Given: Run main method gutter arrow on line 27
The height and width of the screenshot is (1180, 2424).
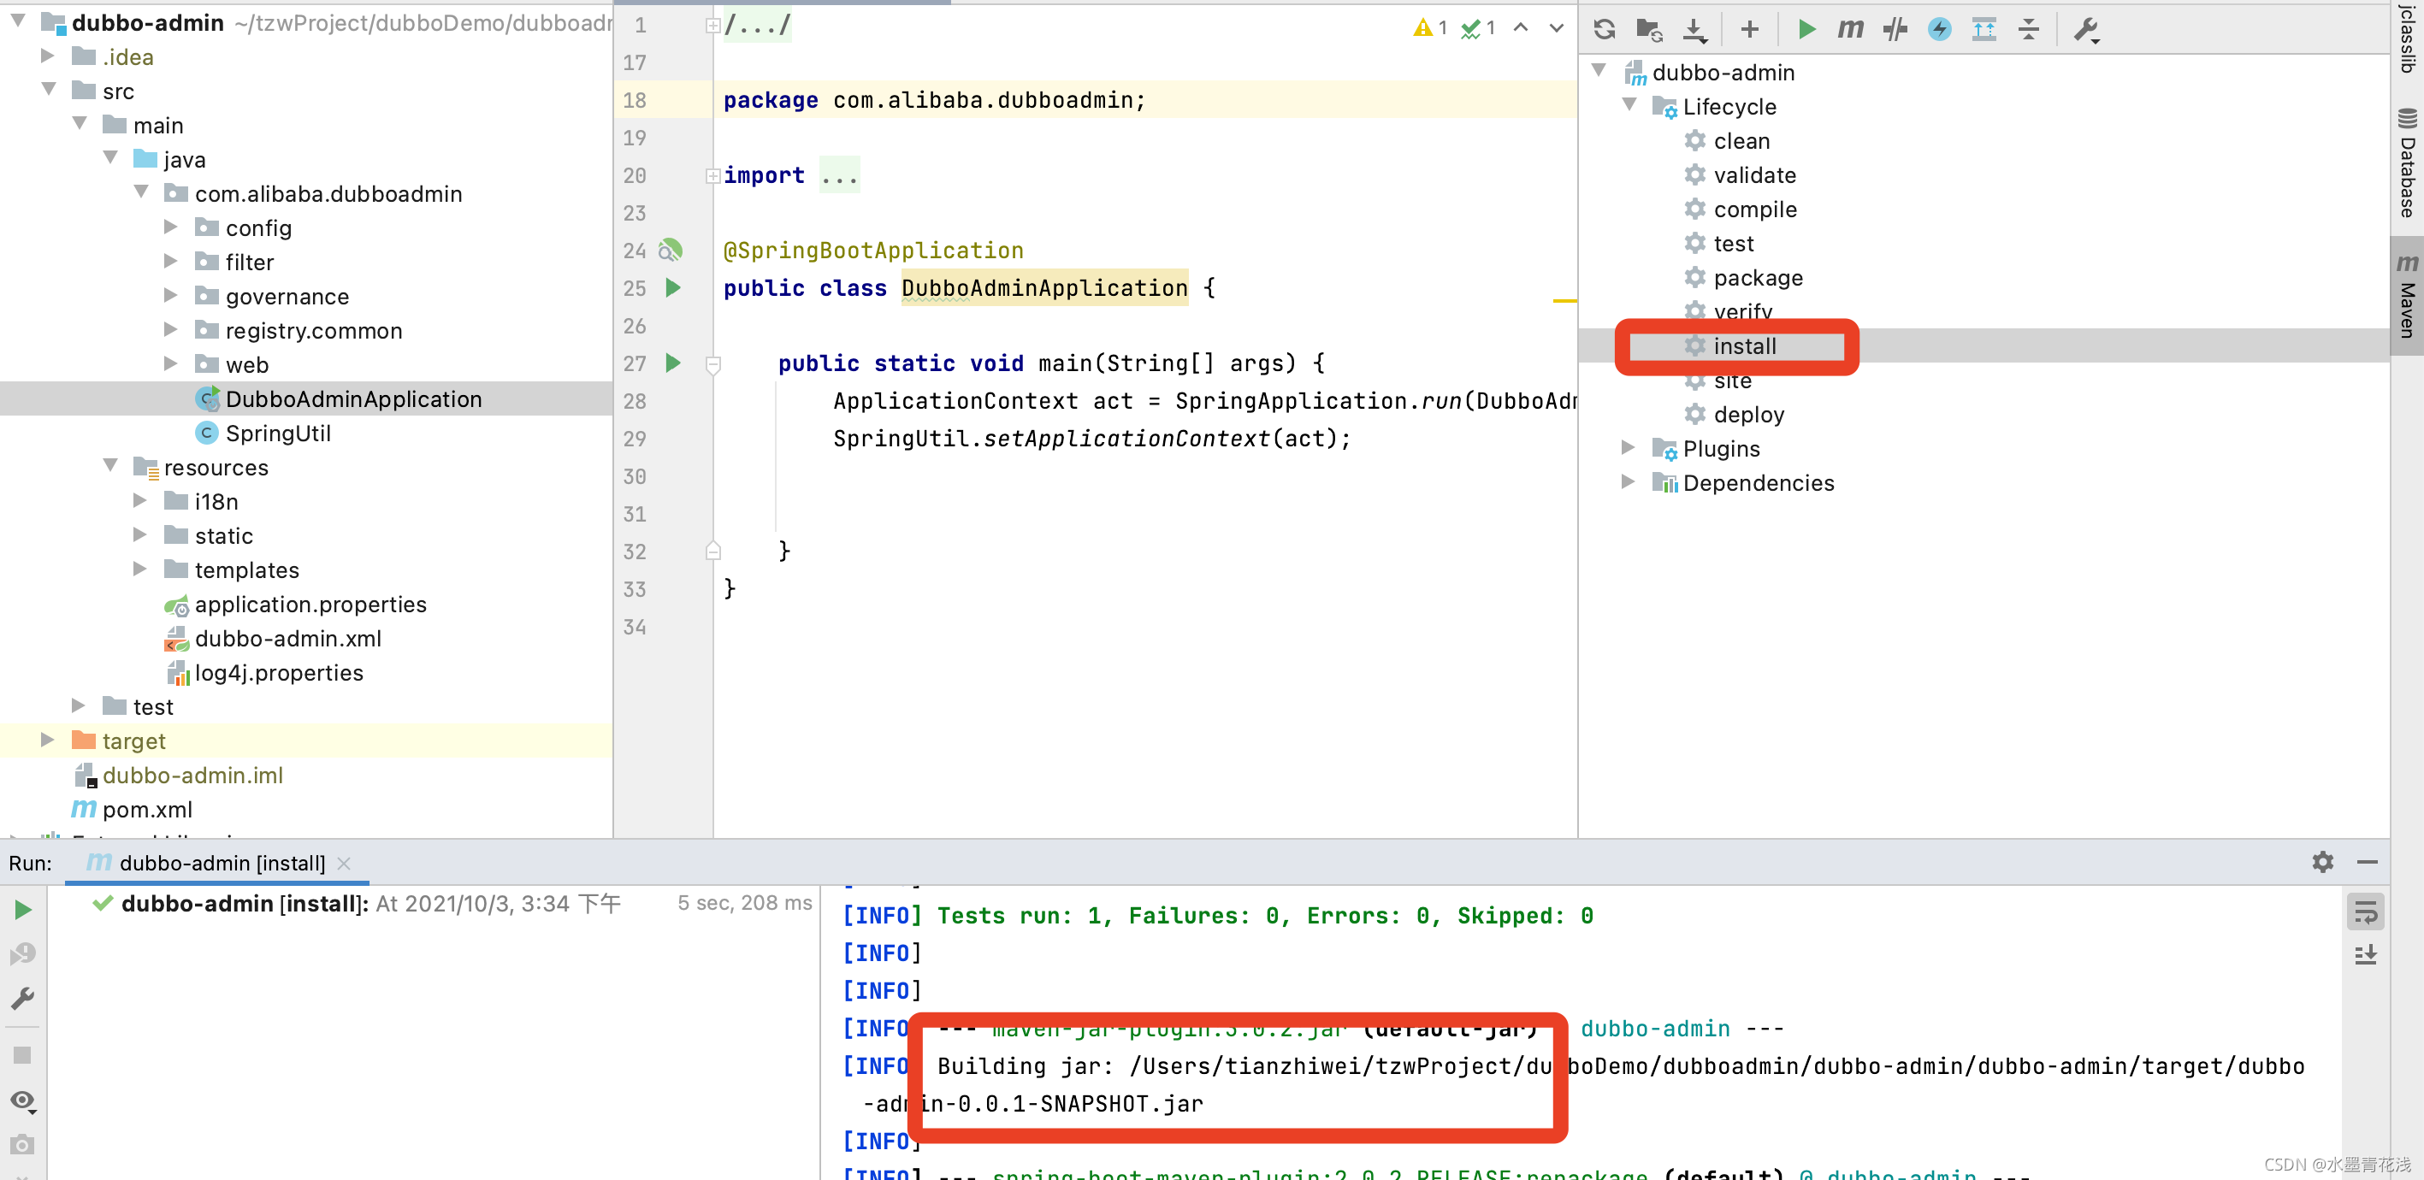Looking at the screenshot, I should 673,363.
